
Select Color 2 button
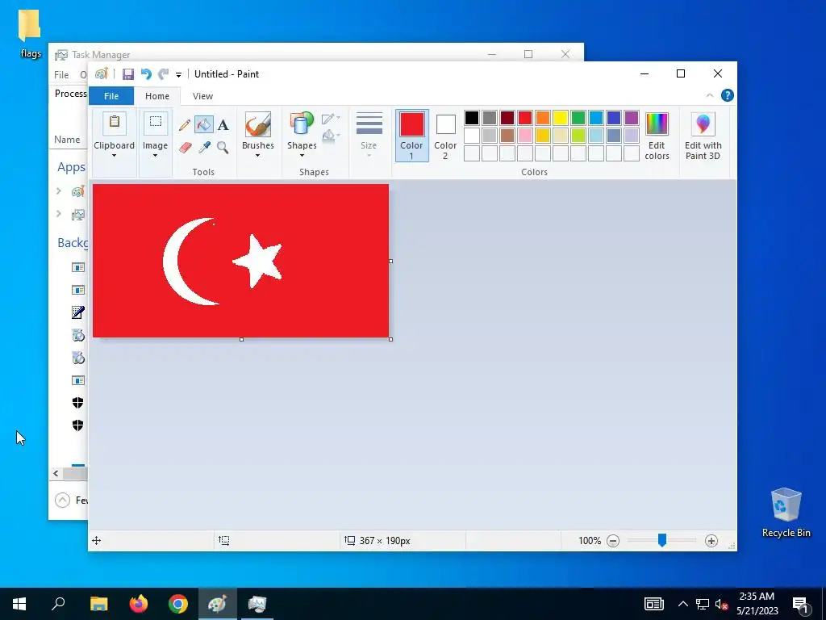pyautogui.click(x=445, y=136)
